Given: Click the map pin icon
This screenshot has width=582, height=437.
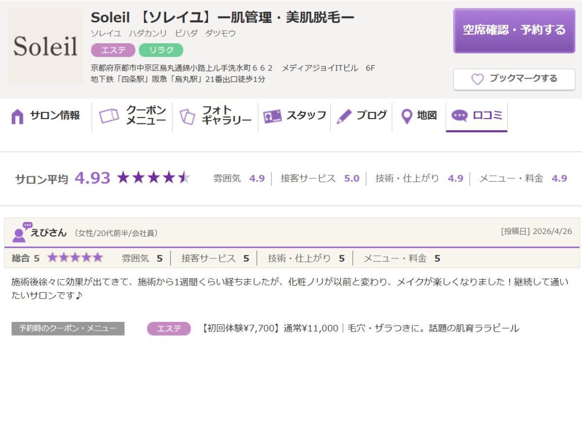Looking at the screenshot, I should click(x=407, y=116).
